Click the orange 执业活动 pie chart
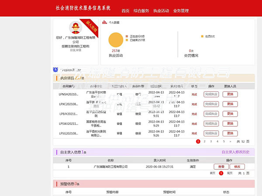This screenshot has height=196, width=262. tap(115, 40)
